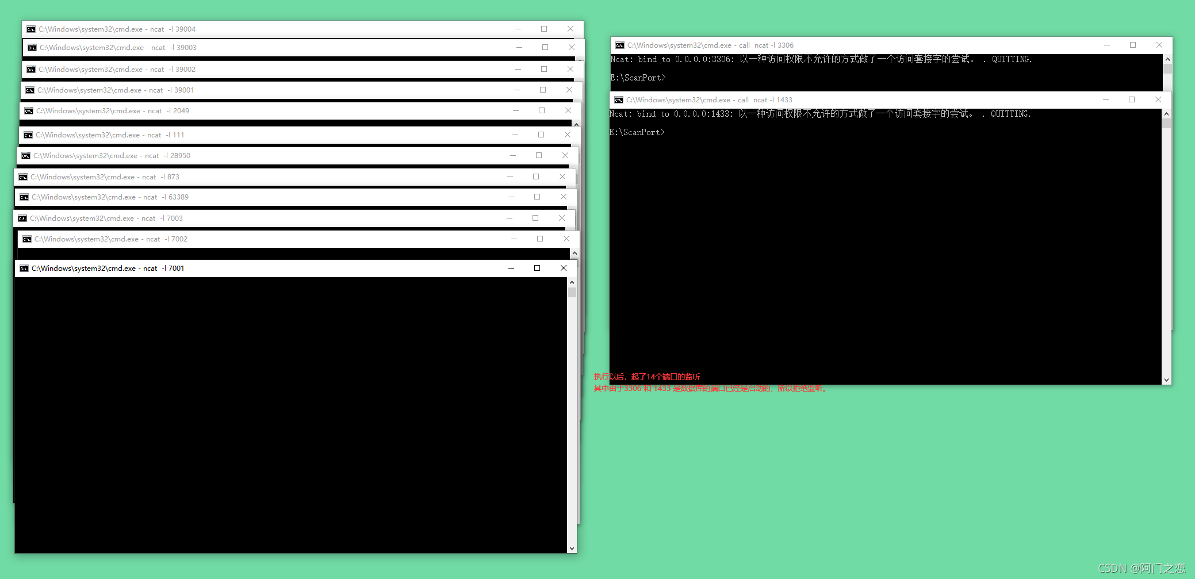Maximize the call ncat -l 3306 window

(x=1133, y=45)
